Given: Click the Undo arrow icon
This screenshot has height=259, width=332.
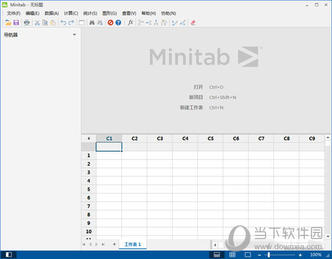Looking at the screenshot, I should coord(63,22).
